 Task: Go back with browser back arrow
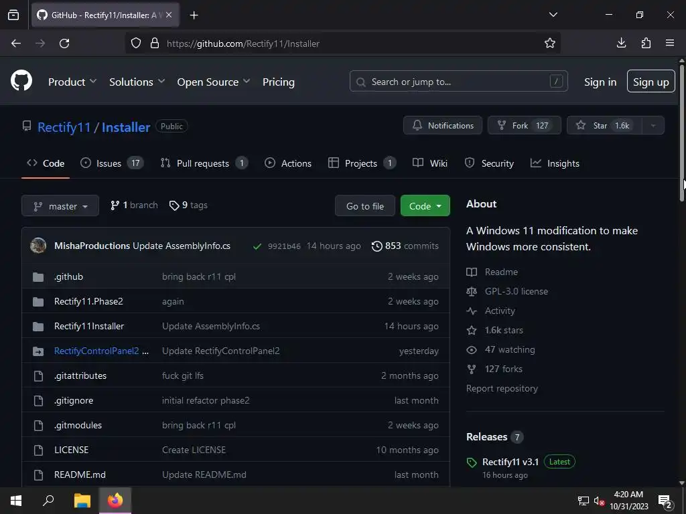tap(16, 44)
